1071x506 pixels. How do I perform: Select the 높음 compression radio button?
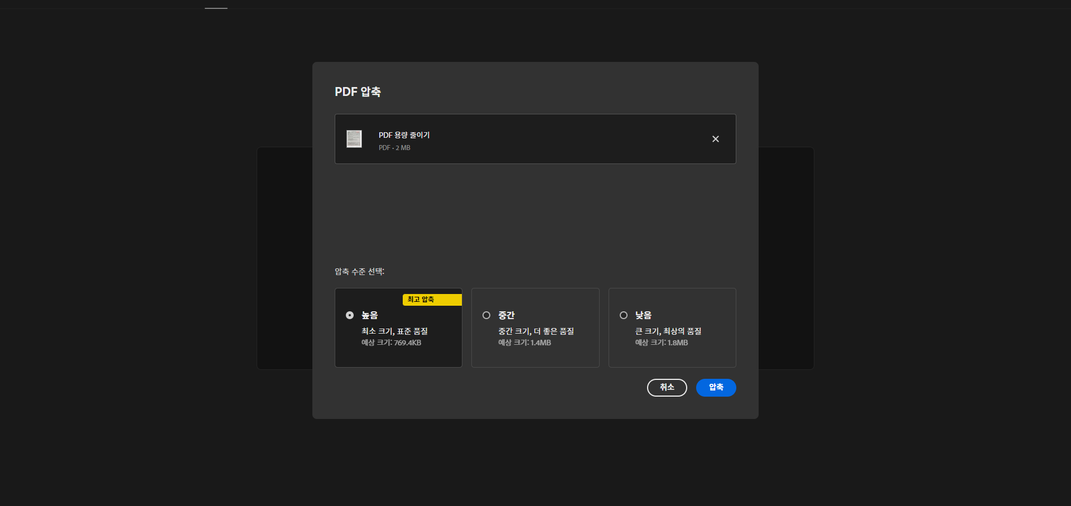(x=350, y=315)
